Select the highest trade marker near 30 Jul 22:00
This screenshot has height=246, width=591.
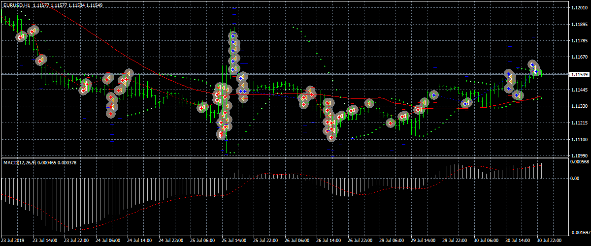tap(532, 64)
